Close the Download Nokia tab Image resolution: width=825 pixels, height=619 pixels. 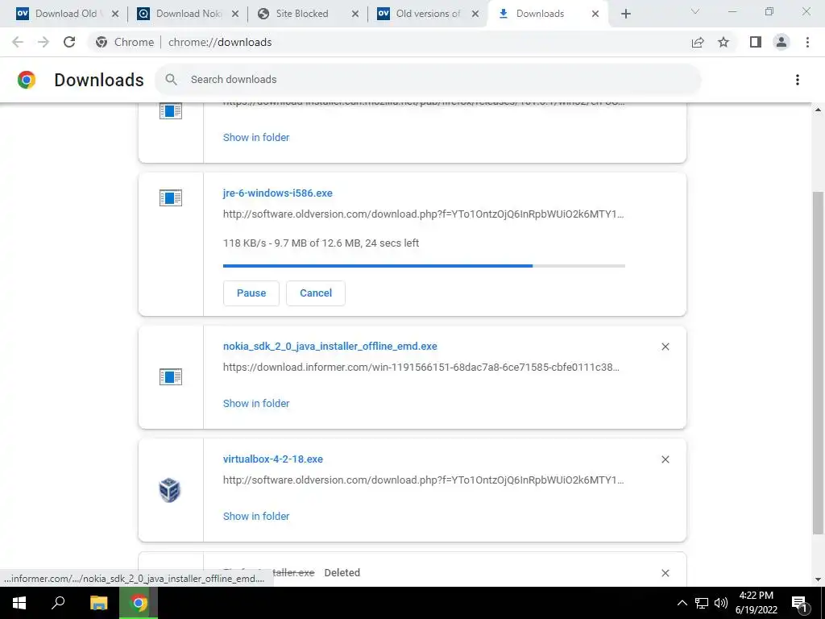(235, 14)
